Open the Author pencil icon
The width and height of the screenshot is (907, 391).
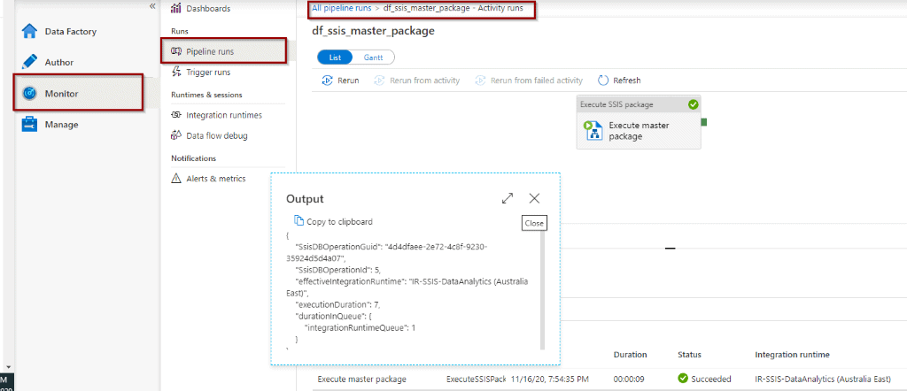[29, 62]
